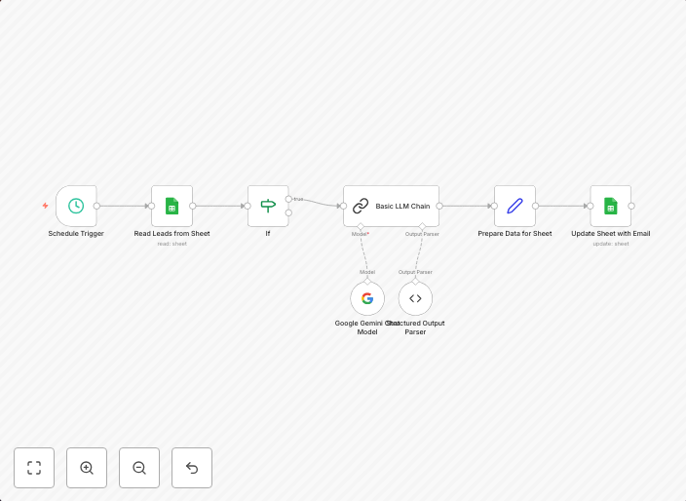
Task: Click the Prepare Data for Sheet output connector
Action: click(x=536, y=206)
